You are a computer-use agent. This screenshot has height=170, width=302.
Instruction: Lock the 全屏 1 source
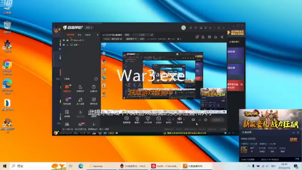[x=68, y=45]
